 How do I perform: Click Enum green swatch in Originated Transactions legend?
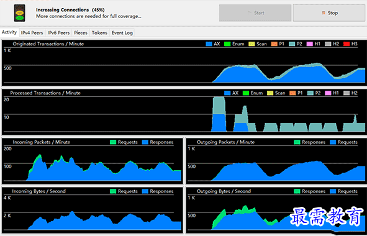coord(227,44)
